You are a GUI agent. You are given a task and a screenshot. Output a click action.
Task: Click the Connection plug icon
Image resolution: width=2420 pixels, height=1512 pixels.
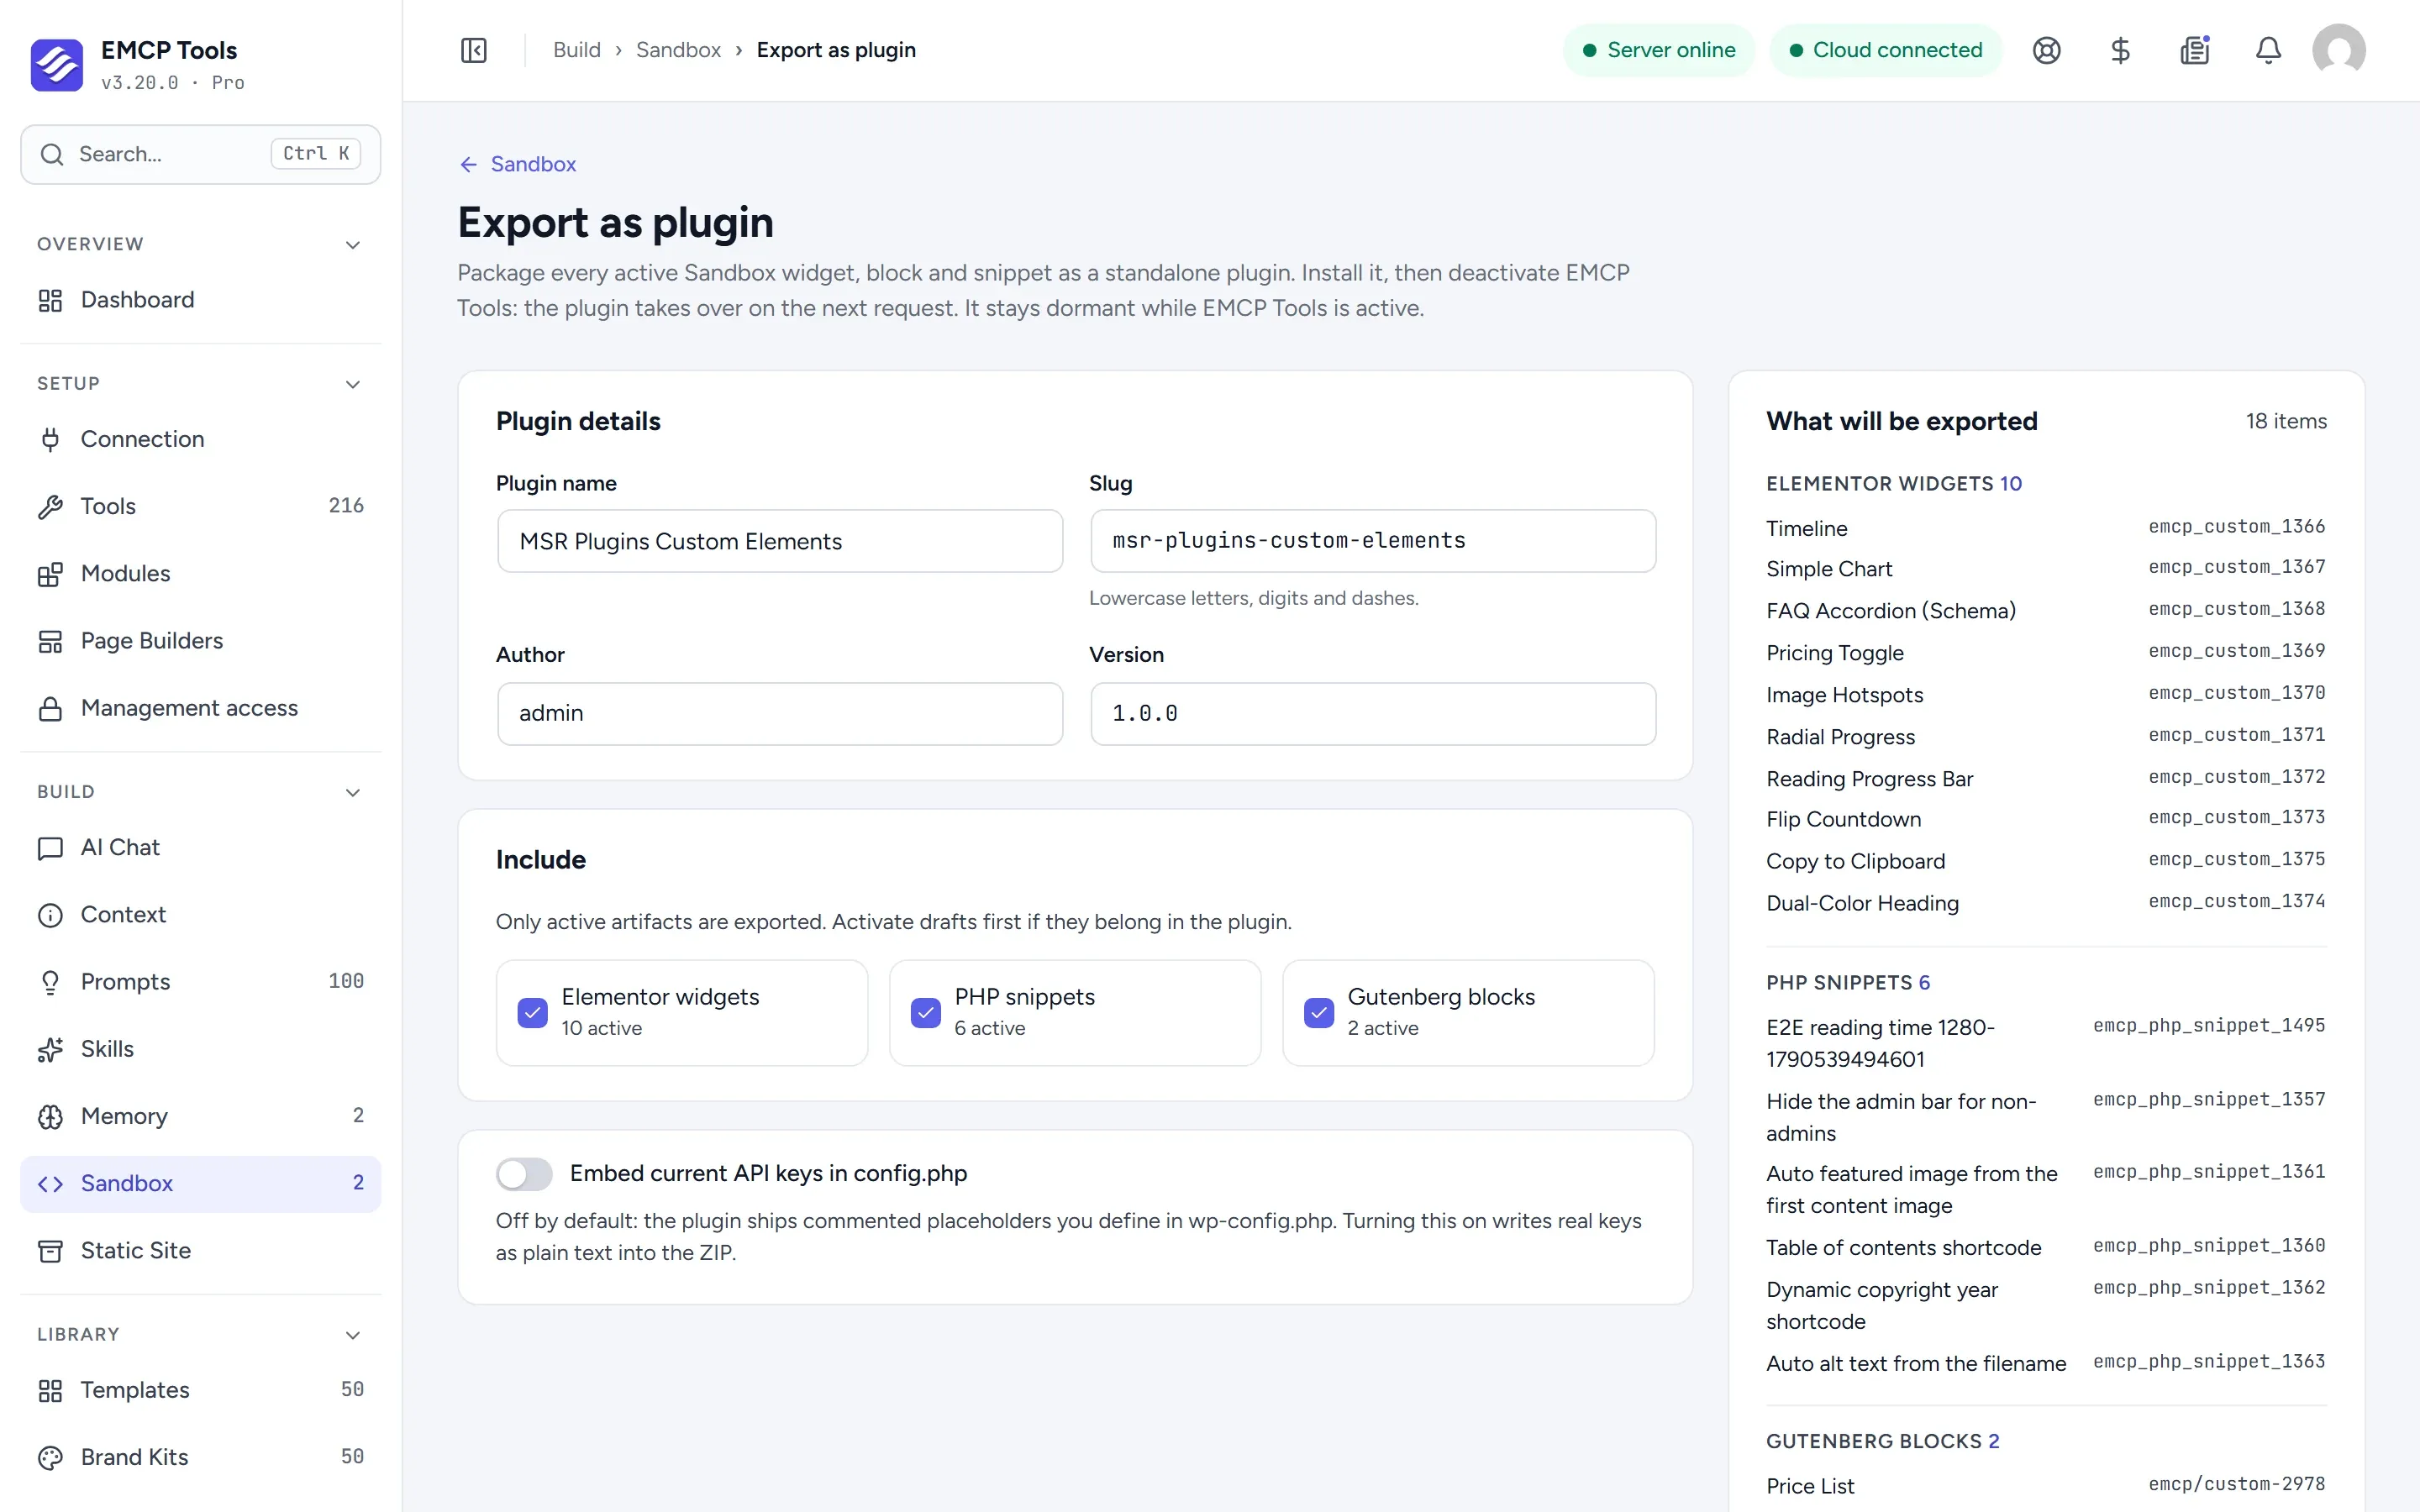(x=50, y=439)
